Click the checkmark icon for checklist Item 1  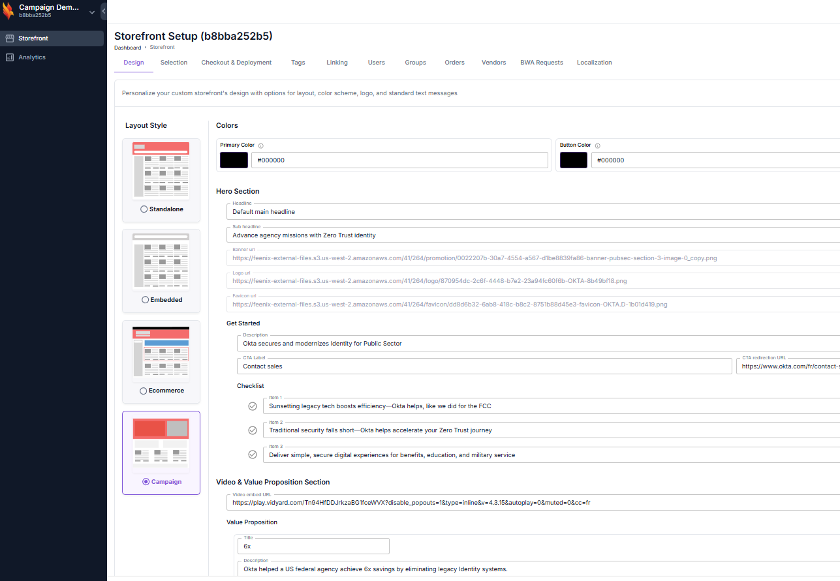click(253, 406)
